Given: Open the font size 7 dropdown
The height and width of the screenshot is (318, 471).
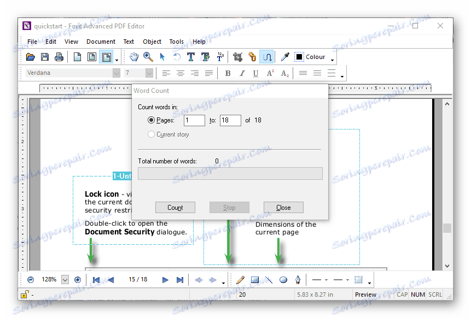Looking at the screenshot, I should (149, 73).
